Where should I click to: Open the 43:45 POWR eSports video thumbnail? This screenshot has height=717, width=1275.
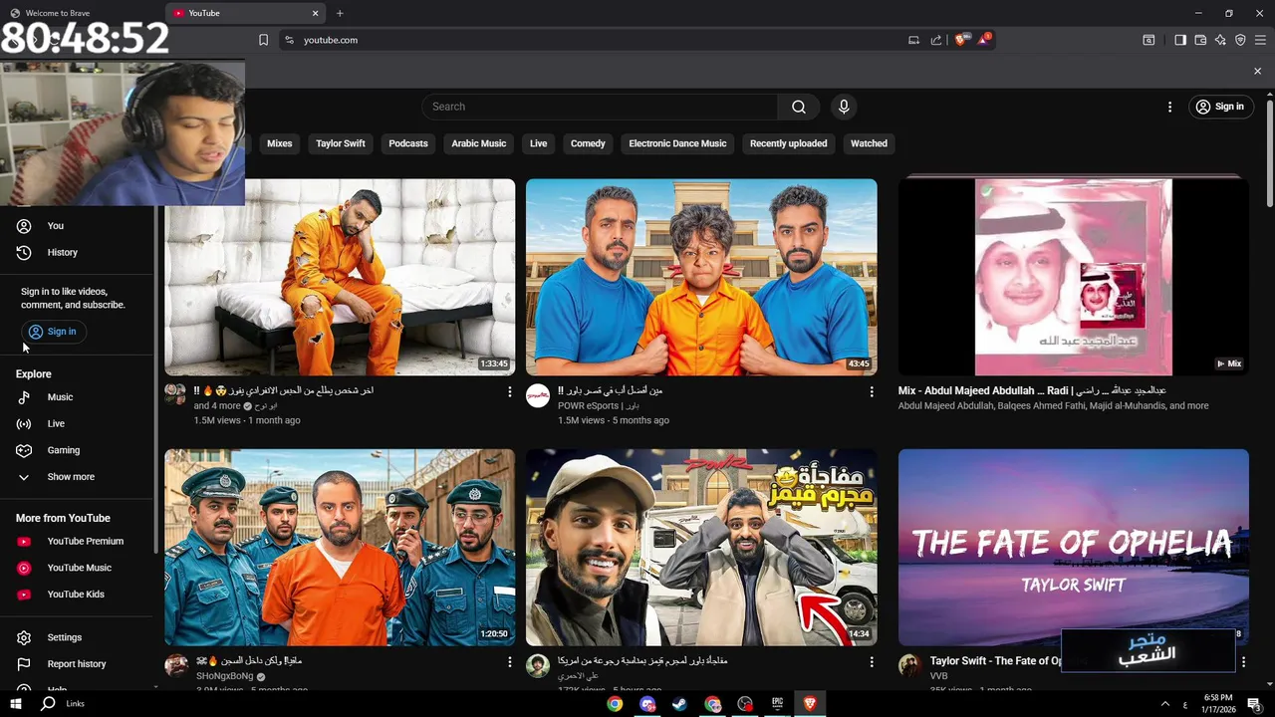701,277
